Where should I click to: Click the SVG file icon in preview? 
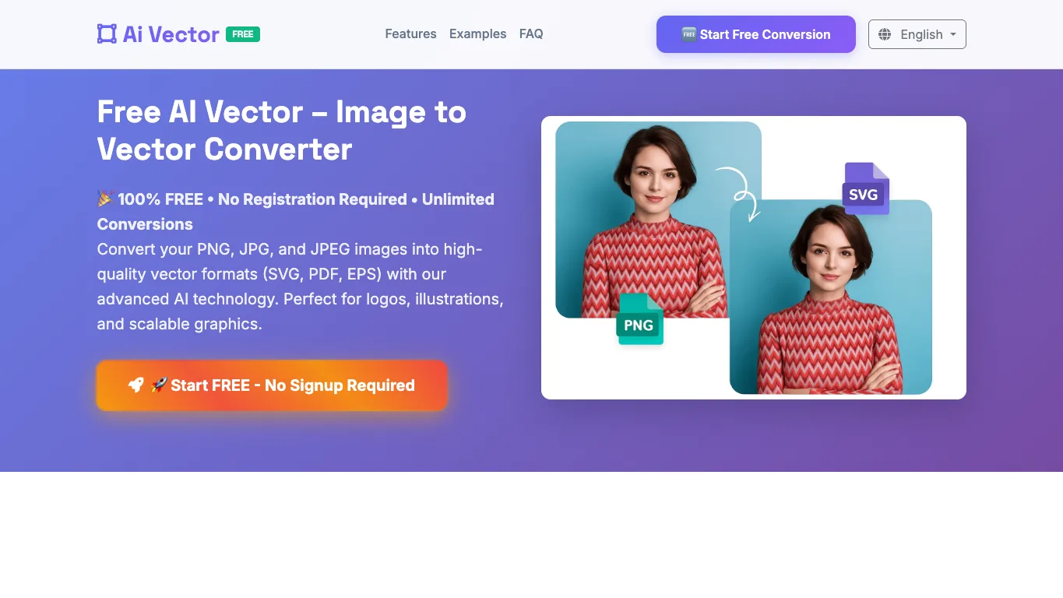click(865, 188)
